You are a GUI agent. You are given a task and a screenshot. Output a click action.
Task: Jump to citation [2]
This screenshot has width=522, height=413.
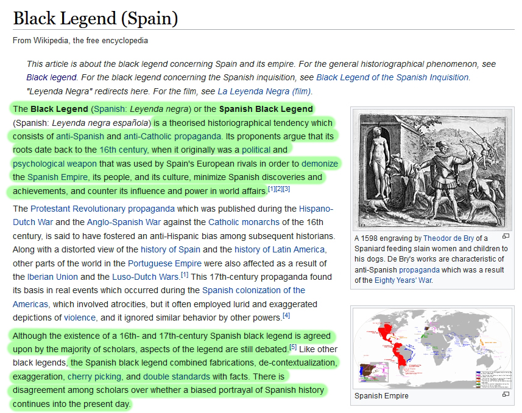tap(279, 189)
